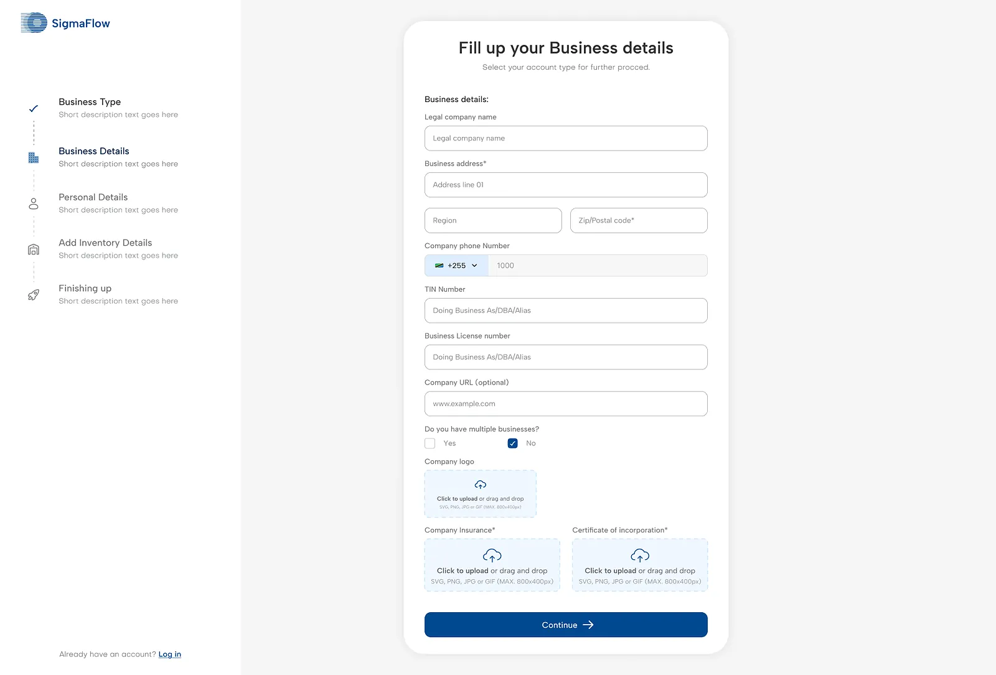Screen dimensions: 996x675
Task: Click the Address line 01 field
Action: pos(566,185)
